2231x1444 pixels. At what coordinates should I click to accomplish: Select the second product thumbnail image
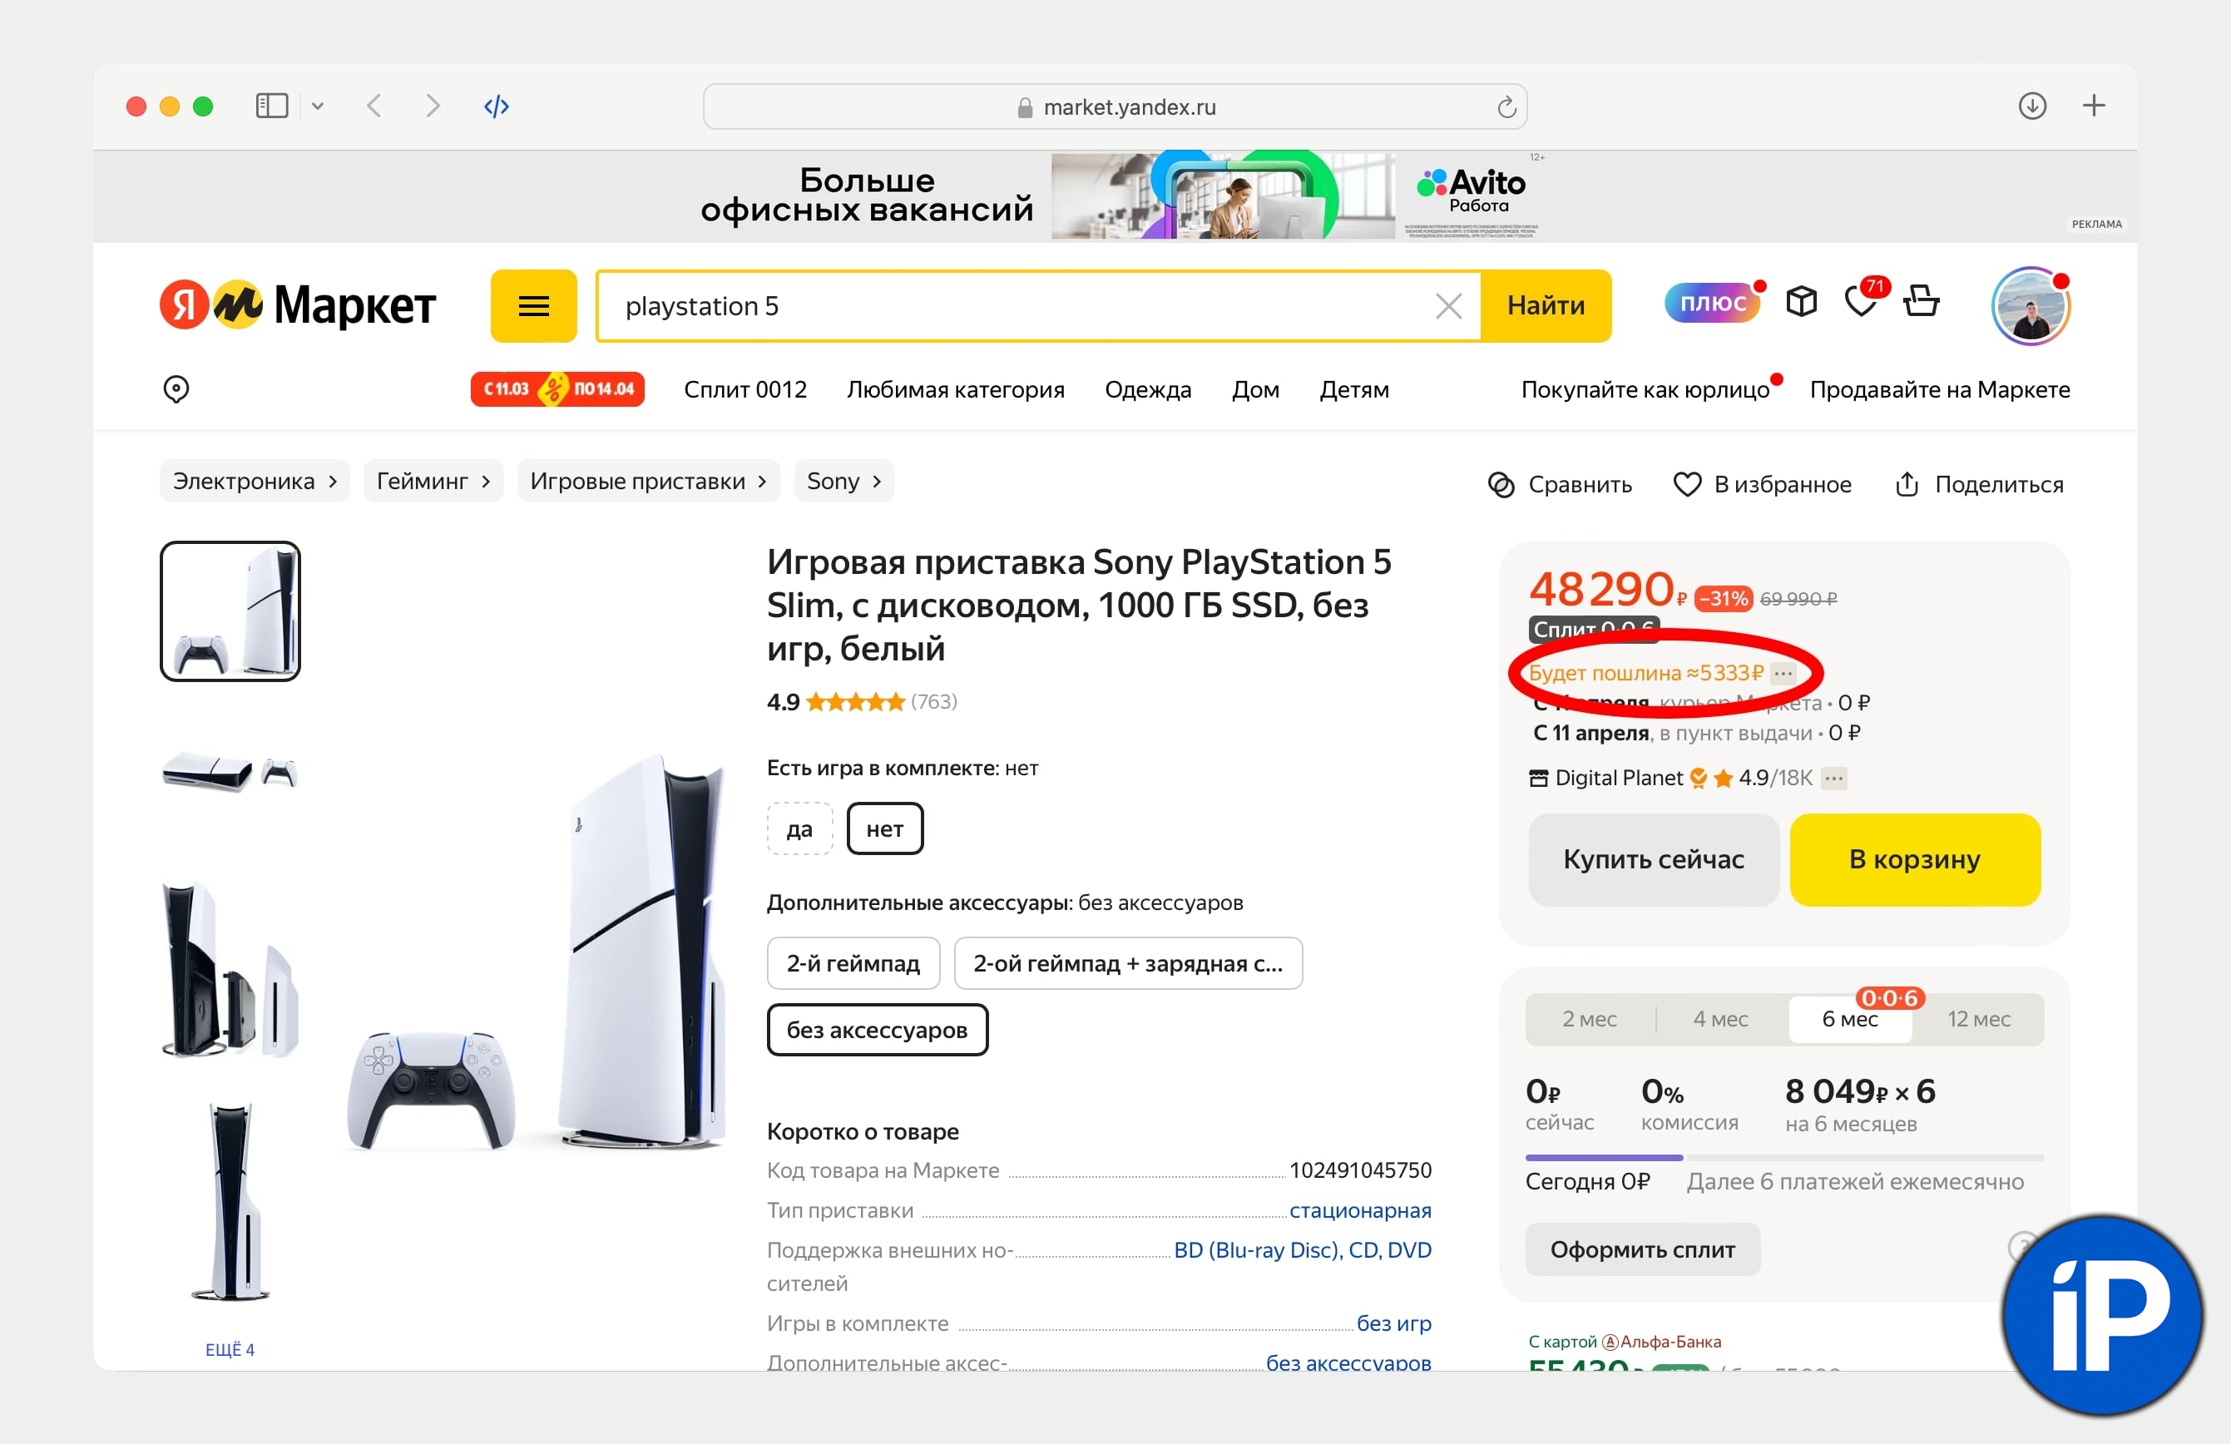click(x=230, y=772)
